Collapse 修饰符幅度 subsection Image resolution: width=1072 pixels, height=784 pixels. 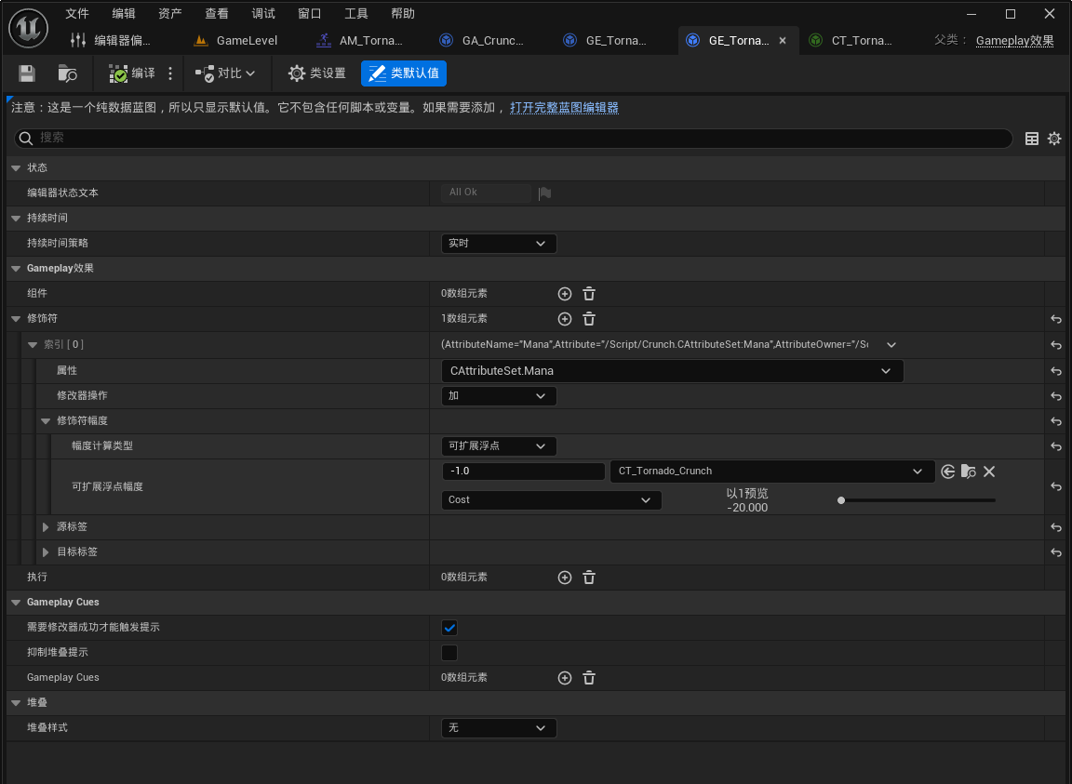coord(46,421)
